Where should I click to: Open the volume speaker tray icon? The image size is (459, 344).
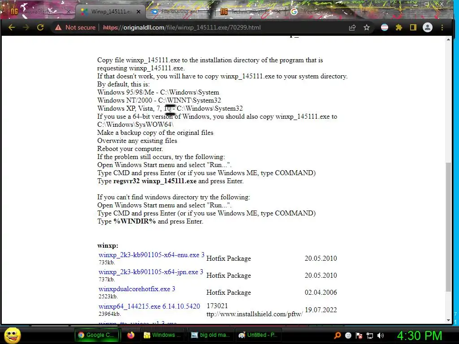pyautogui.click(x=381, y=335)
